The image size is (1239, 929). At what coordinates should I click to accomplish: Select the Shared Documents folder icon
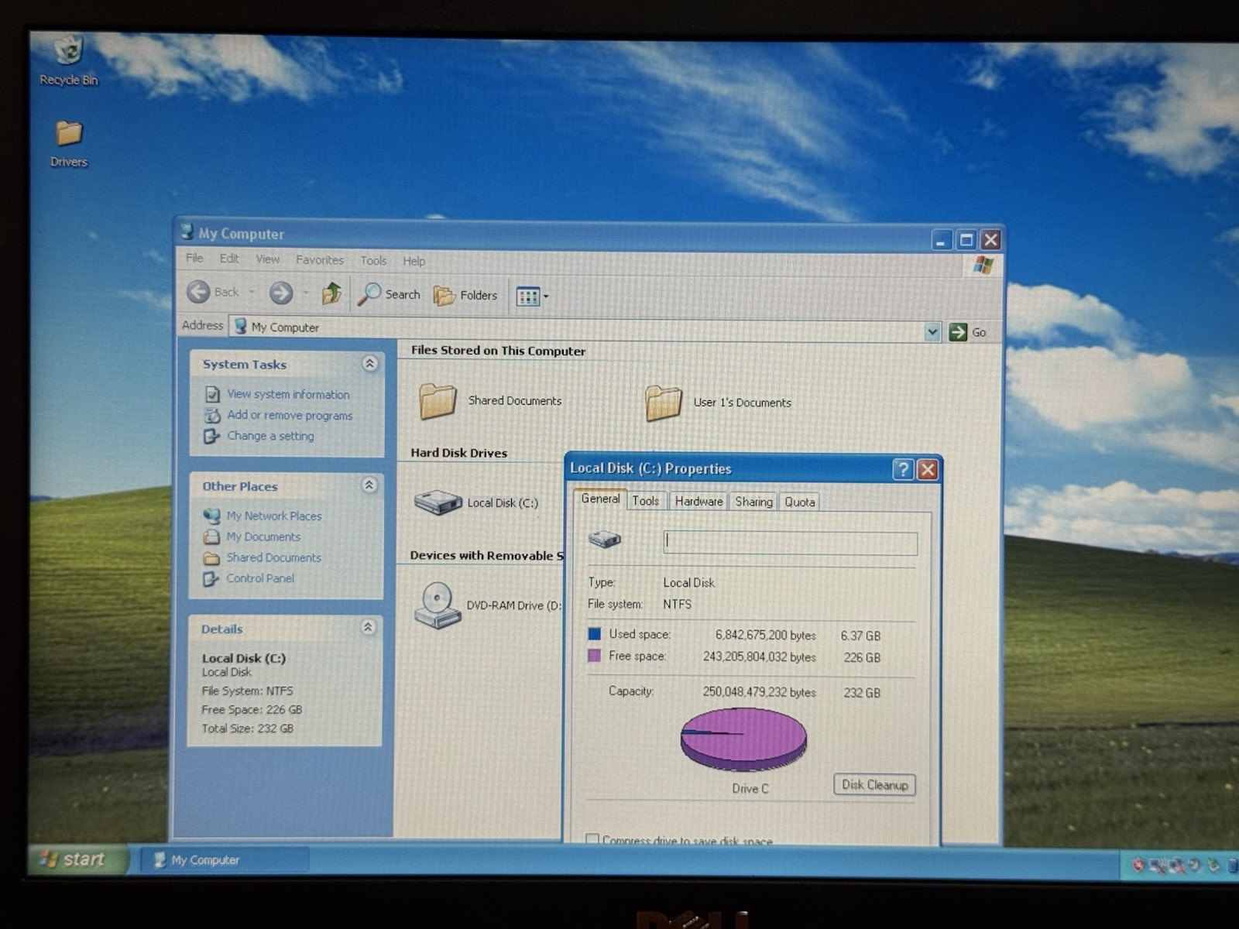[438, 400]
